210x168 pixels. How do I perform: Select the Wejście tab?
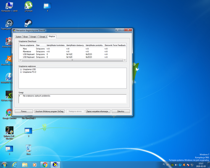pos(52,37)
